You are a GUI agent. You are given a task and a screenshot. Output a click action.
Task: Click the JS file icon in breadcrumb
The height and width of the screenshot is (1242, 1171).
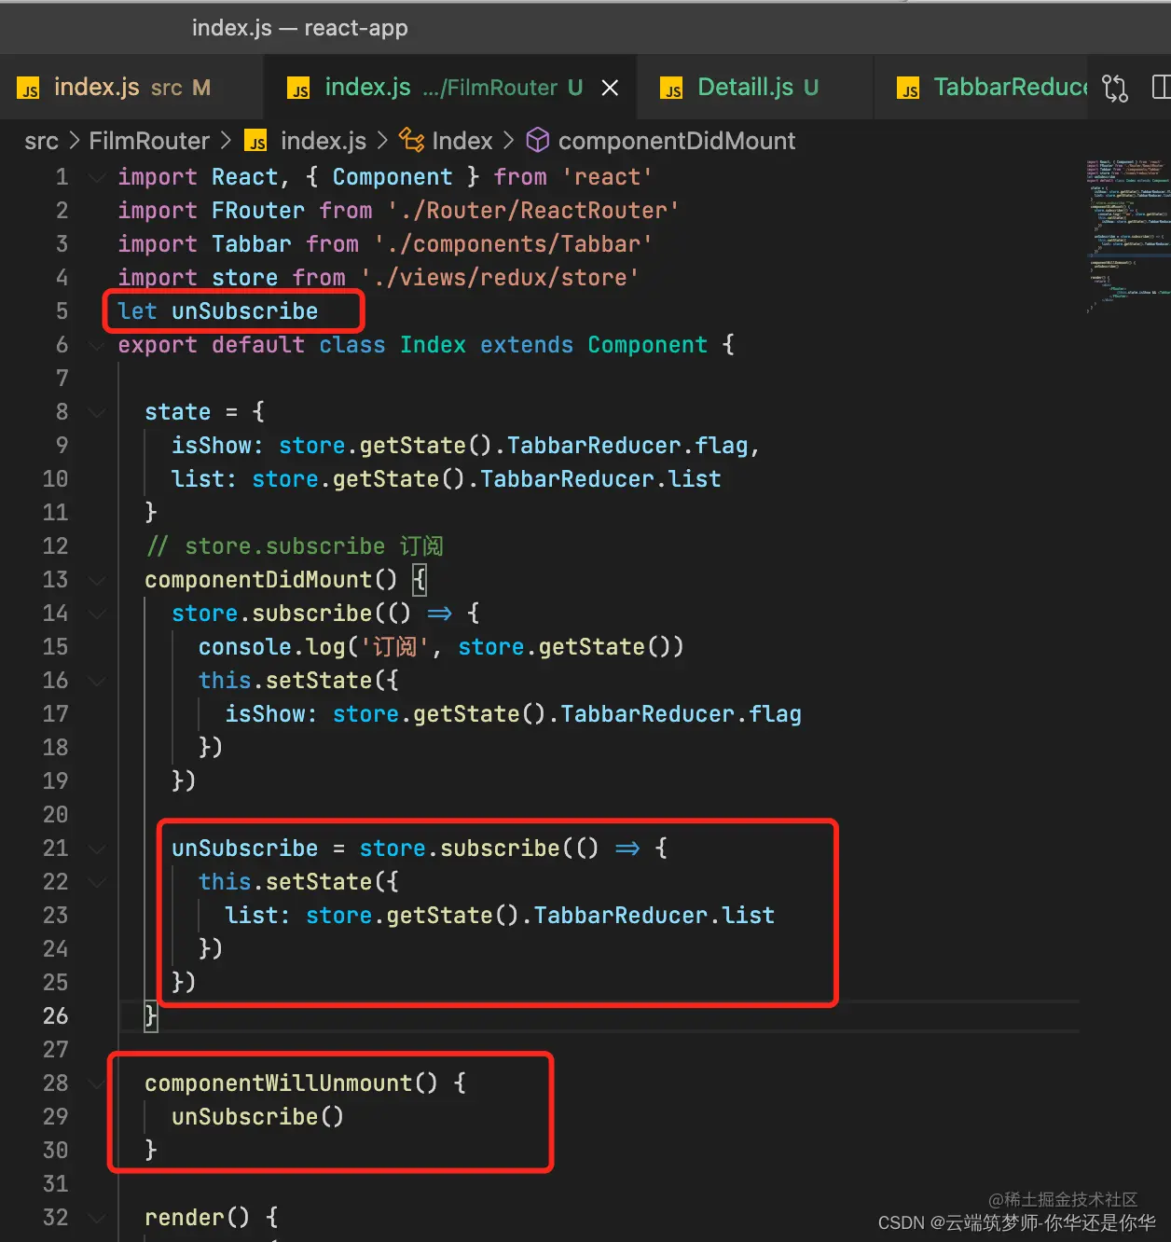point(255,142)
